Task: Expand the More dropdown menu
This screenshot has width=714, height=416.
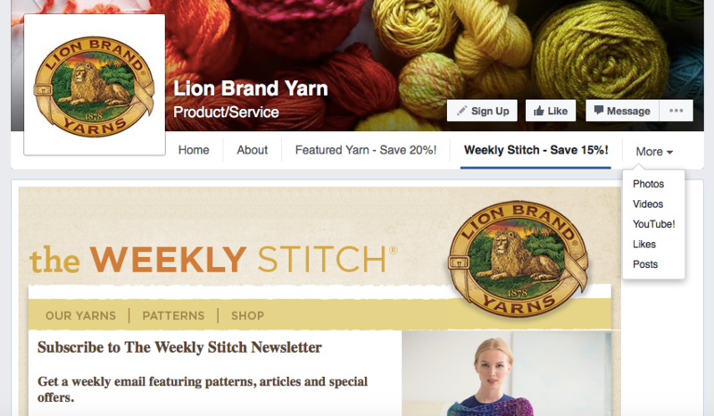Action: 654,151
